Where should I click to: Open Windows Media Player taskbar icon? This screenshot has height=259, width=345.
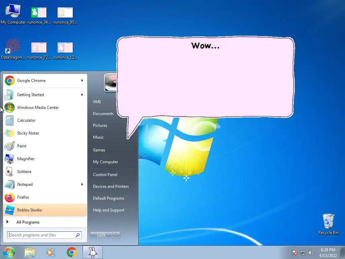(x=51, y=253)
